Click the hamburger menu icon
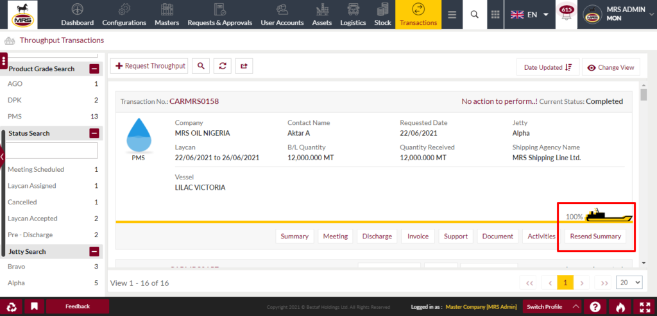Screen dimensions: 657x316 [x=452, y=15]
